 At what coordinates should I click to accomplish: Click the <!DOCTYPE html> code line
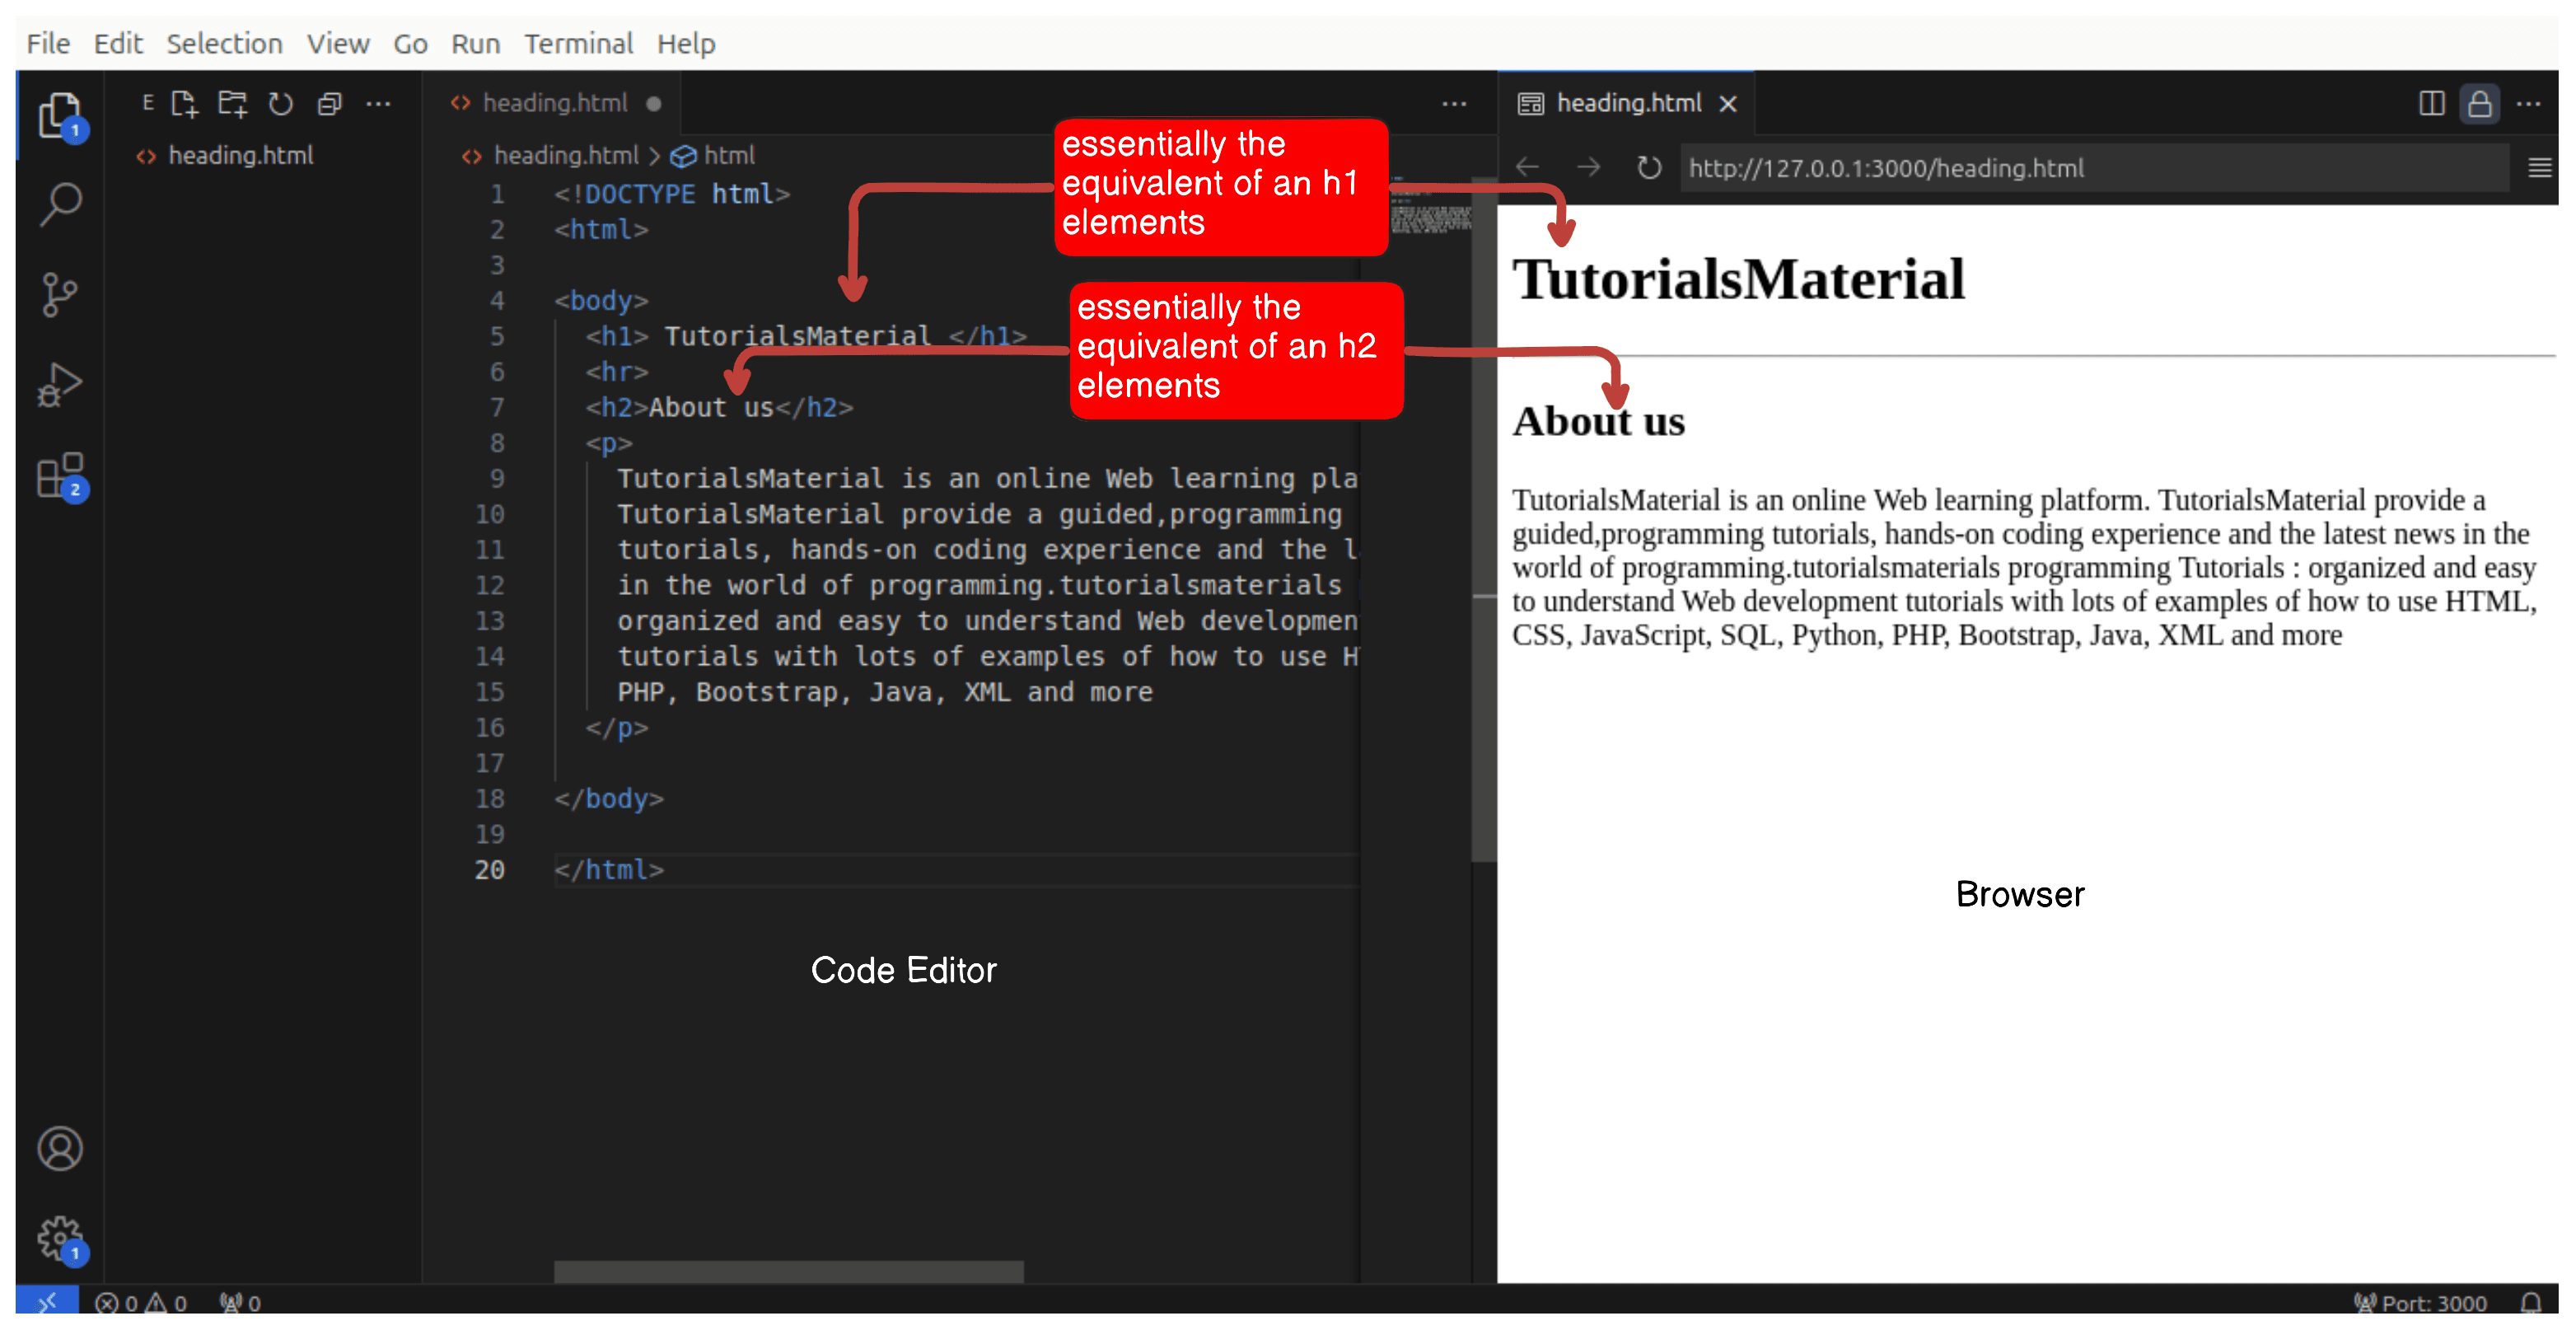pyautogui.click(x=672, y=194)
